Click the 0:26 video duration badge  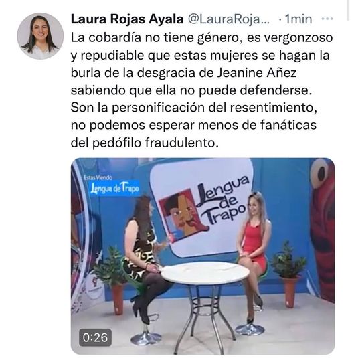(95, 337)
